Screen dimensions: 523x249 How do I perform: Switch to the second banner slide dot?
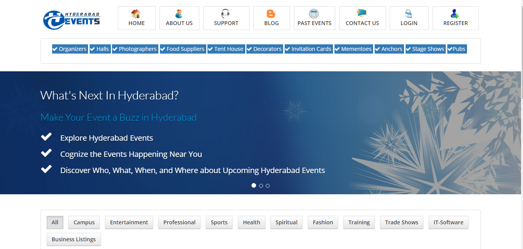click(261, 186)
